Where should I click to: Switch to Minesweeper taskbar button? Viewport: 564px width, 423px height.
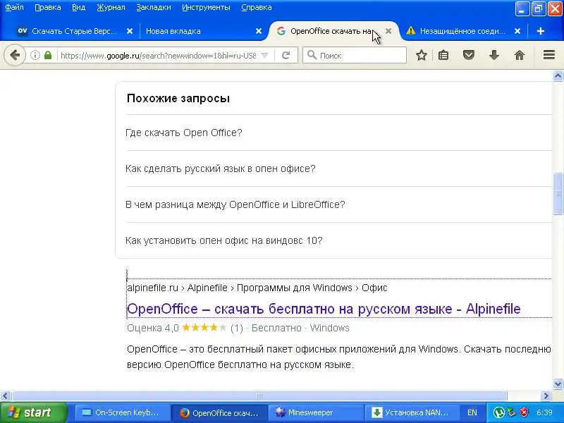point(315,412)
